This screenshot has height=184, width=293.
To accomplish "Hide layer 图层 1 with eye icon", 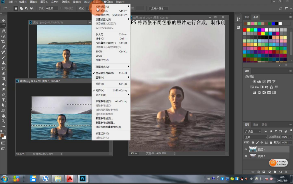I will (246, 149).
